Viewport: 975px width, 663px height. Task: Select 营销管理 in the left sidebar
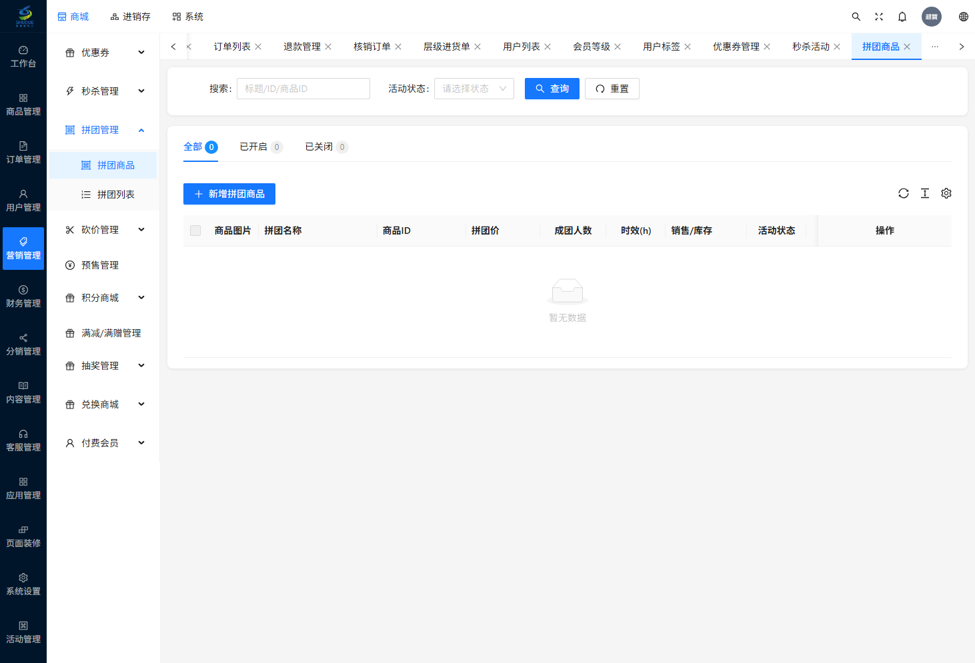23,249
